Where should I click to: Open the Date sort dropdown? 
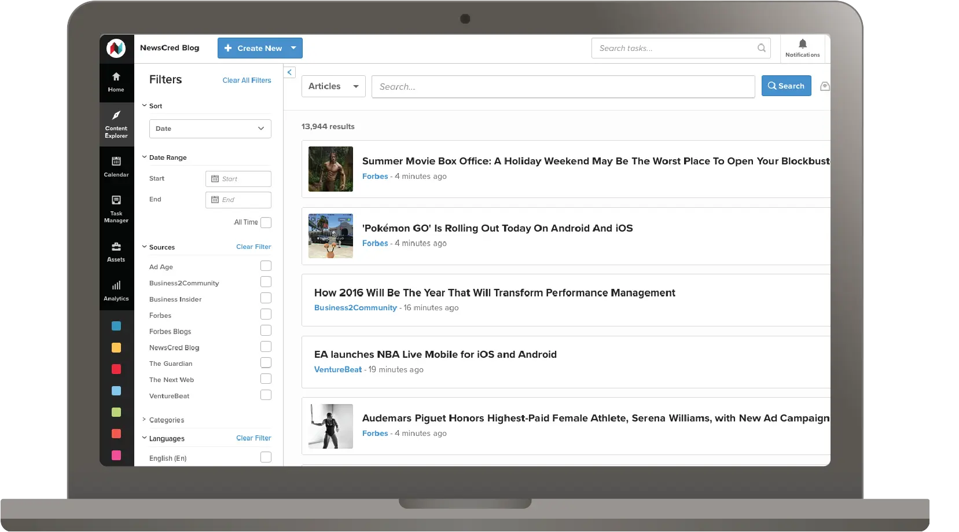[x=210, y=129]
